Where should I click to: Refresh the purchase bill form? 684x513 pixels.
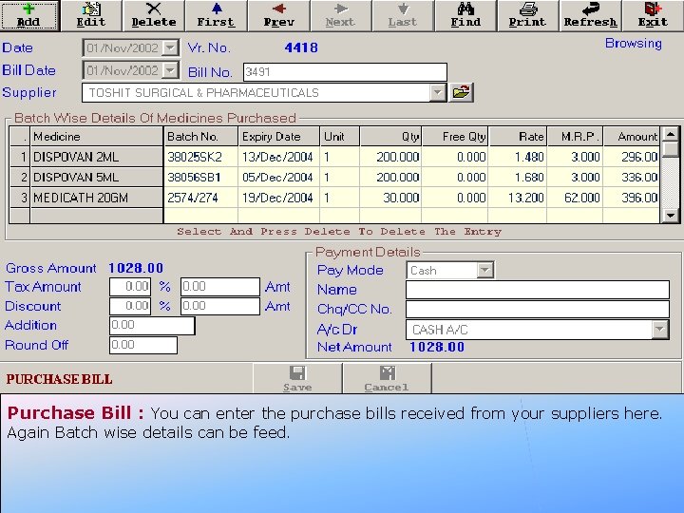tap(590, 16)
